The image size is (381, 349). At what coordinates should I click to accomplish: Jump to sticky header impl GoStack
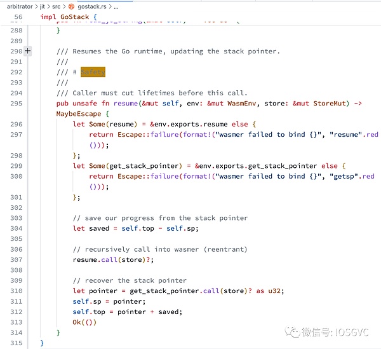click(69, 17)
